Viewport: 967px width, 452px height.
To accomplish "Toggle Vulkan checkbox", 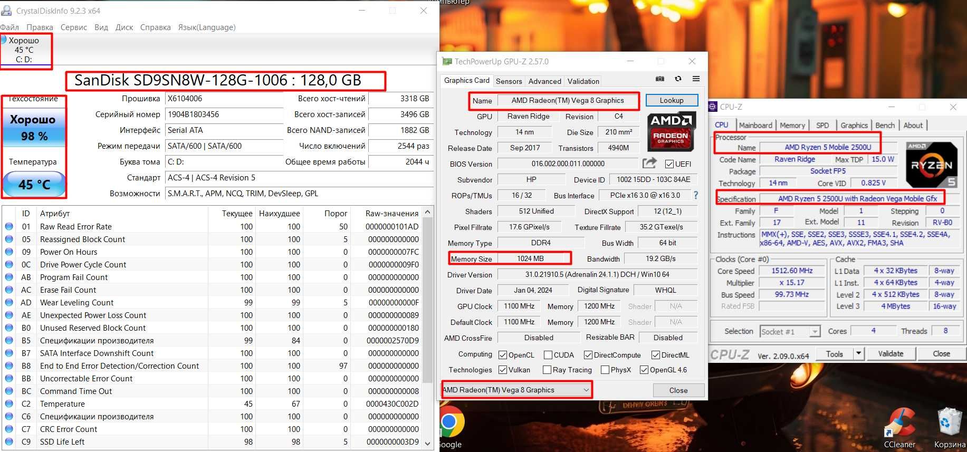I will pyautogui.click(x=503, y=370).
